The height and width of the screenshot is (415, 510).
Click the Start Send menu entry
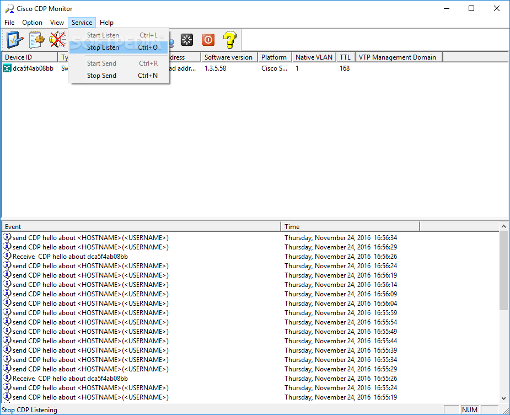(x=119, y=63)
